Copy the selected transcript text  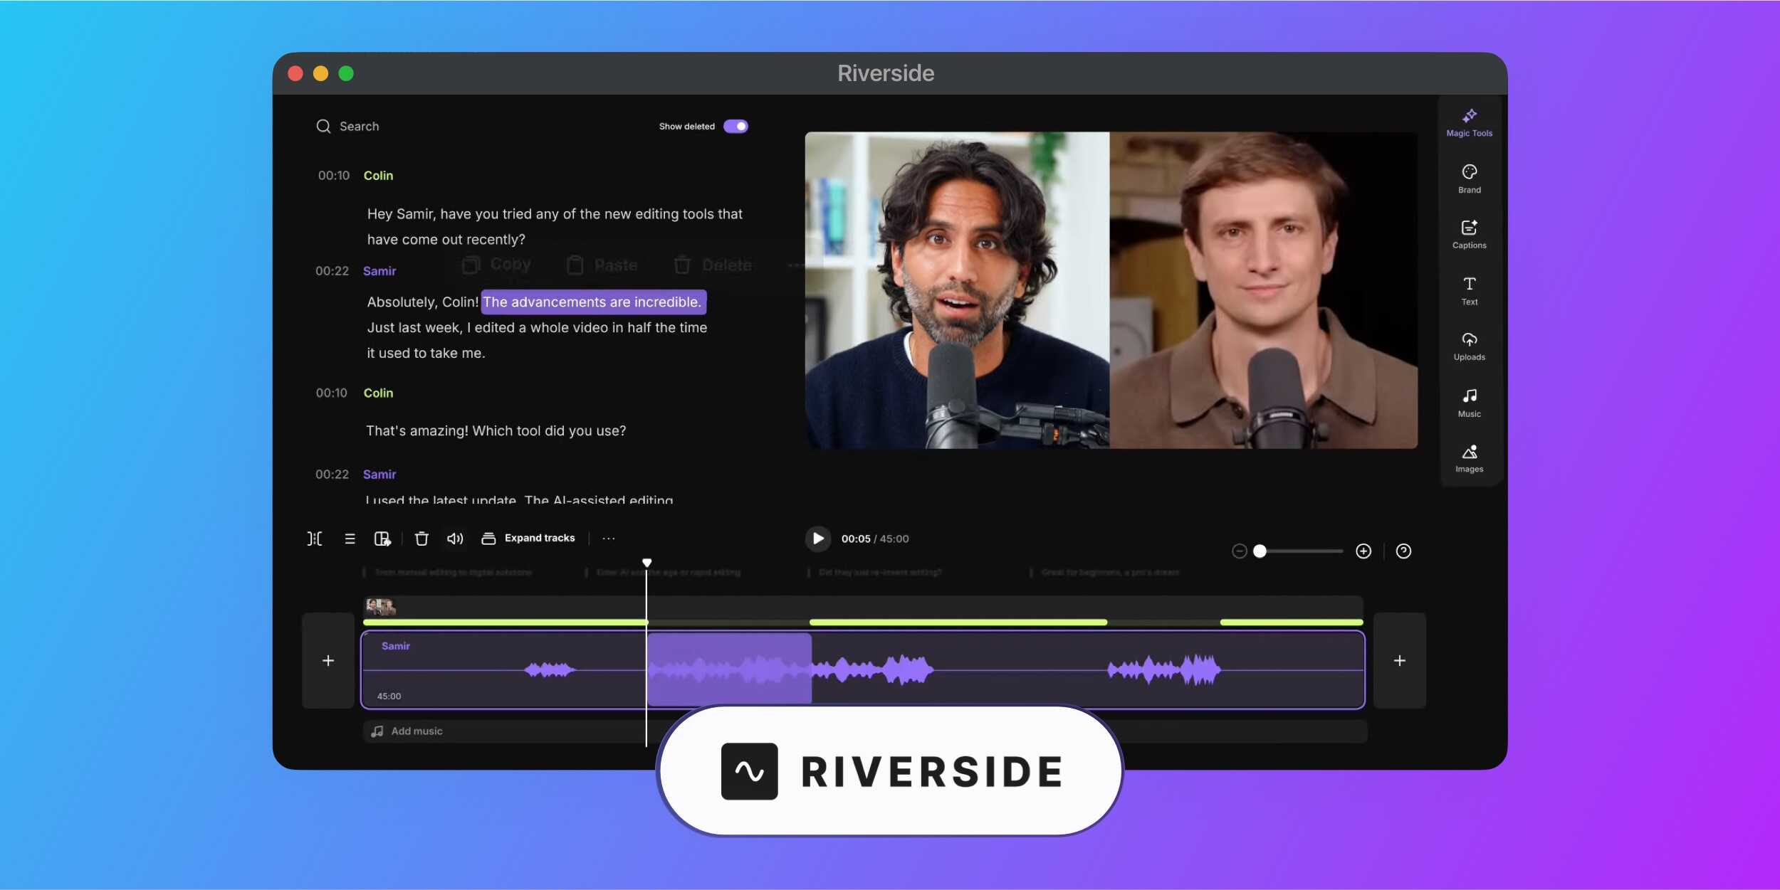click(x=496, y=265)
